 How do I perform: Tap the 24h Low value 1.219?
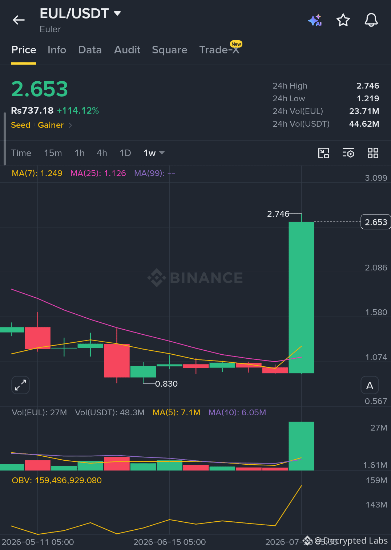click(368, 99)
